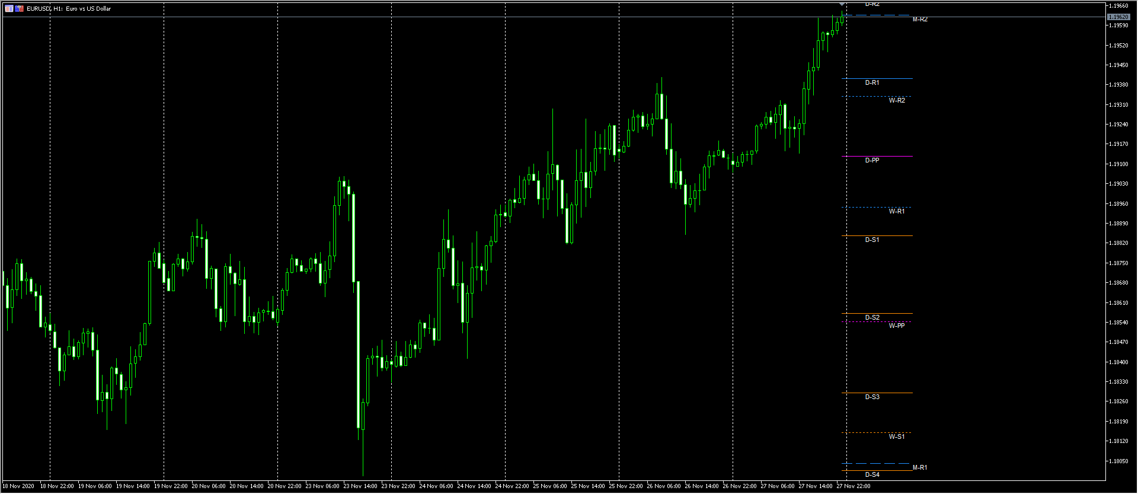Click the 27 Nov 06:00 time label

(778, 486)
